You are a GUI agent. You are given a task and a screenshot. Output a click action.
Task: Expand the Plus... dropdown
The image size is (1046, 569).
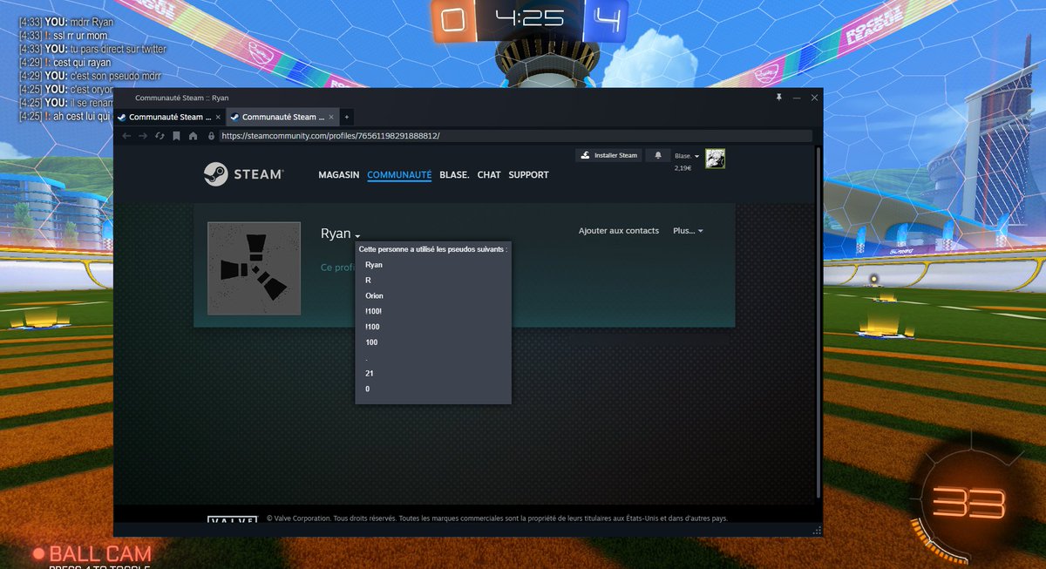pyautogui.click(x=688, y=231)
